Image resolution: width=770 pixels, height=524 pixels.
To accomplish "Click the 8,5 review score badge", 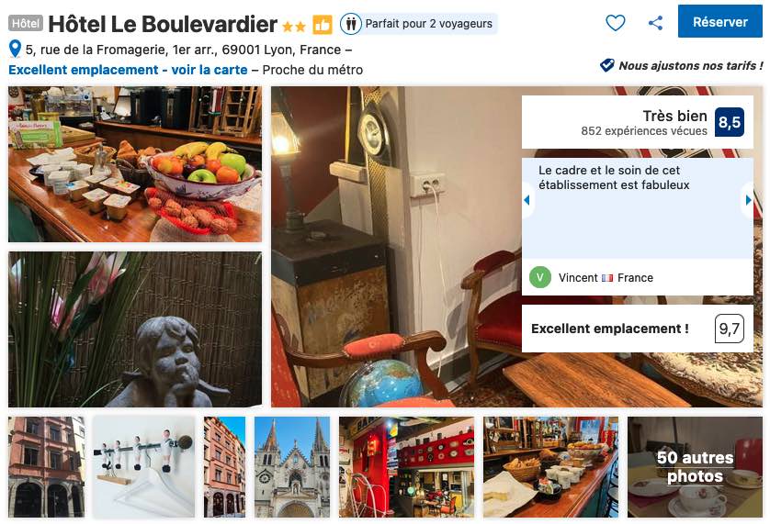I will (x=730, y=122).
